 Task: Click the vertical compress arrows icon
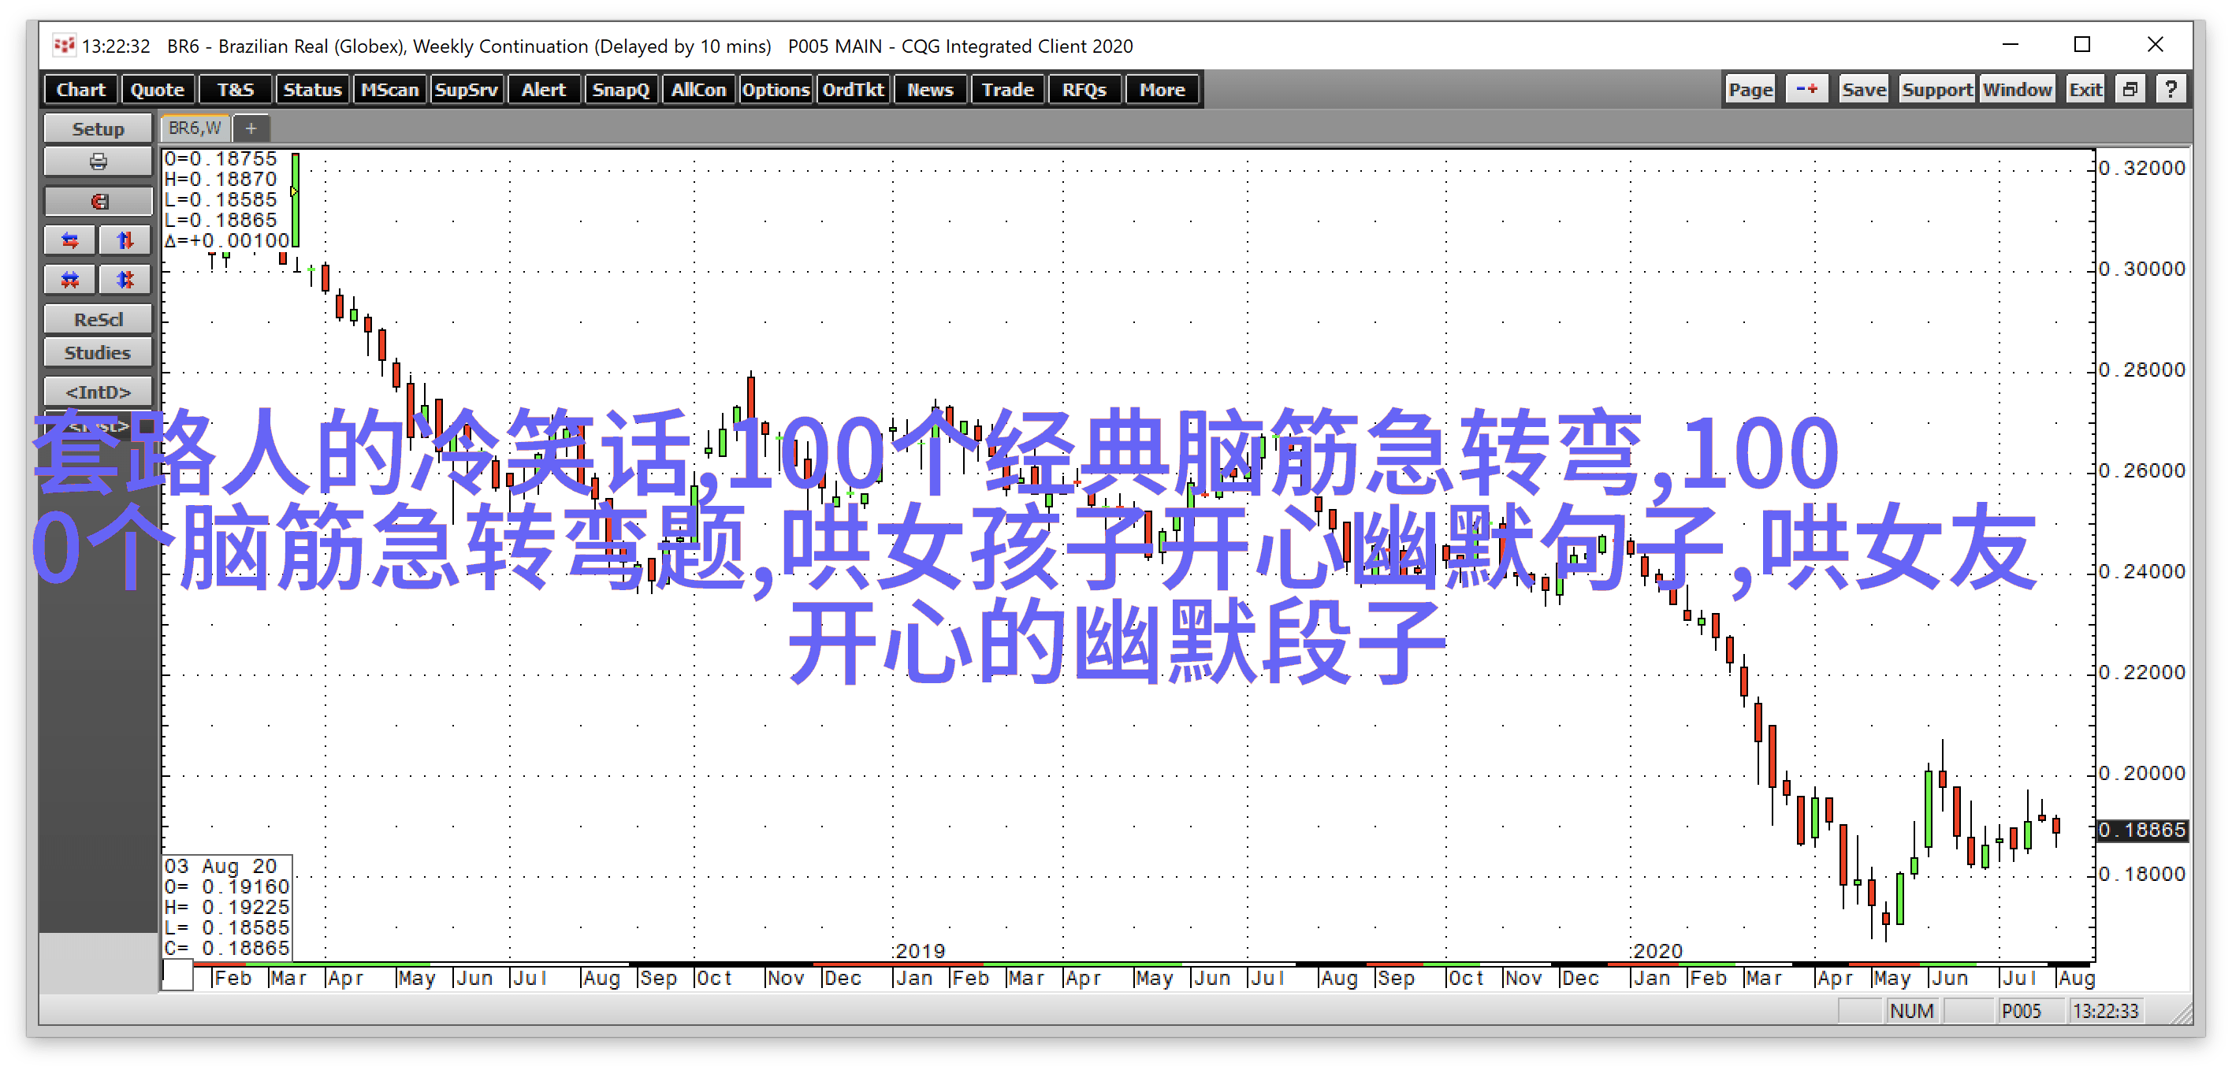[x=125, y=280]
